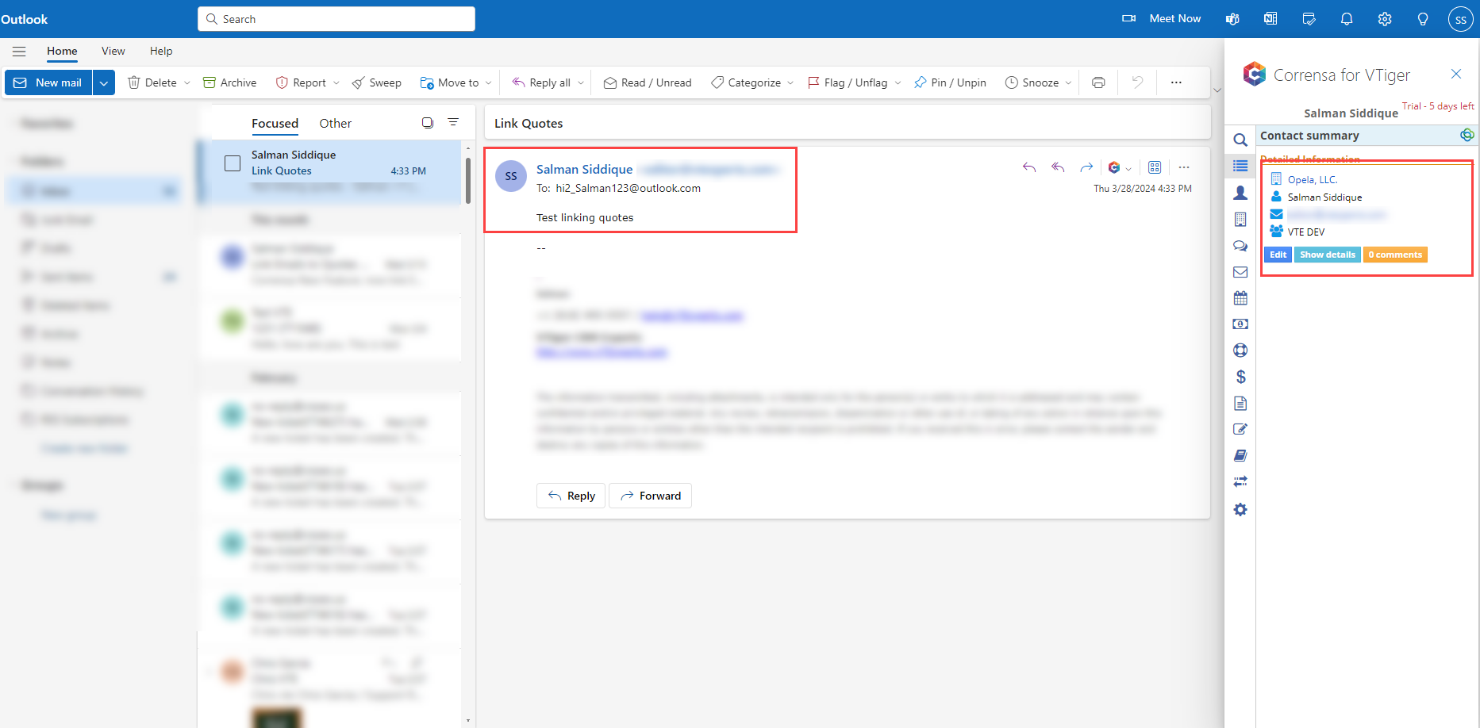This screenshot has height=728, width=1480.
Task: Open the notifications bell icon
Action: pos(1347,19)
